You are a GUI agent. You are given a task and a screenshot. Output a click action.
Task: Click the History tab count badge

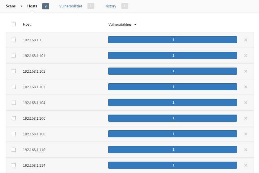pos(125,6)
